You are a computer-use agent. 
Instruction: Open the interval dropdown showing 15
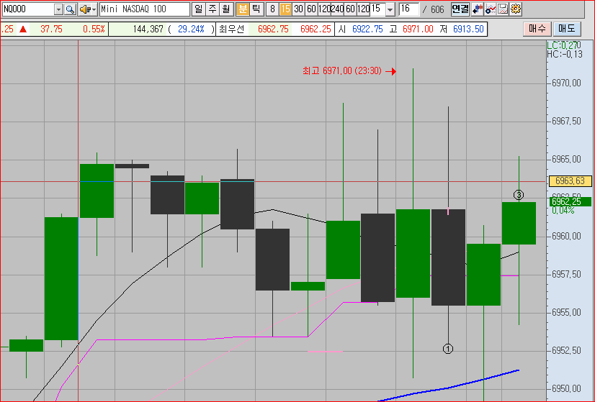click(x=390, y=9)
